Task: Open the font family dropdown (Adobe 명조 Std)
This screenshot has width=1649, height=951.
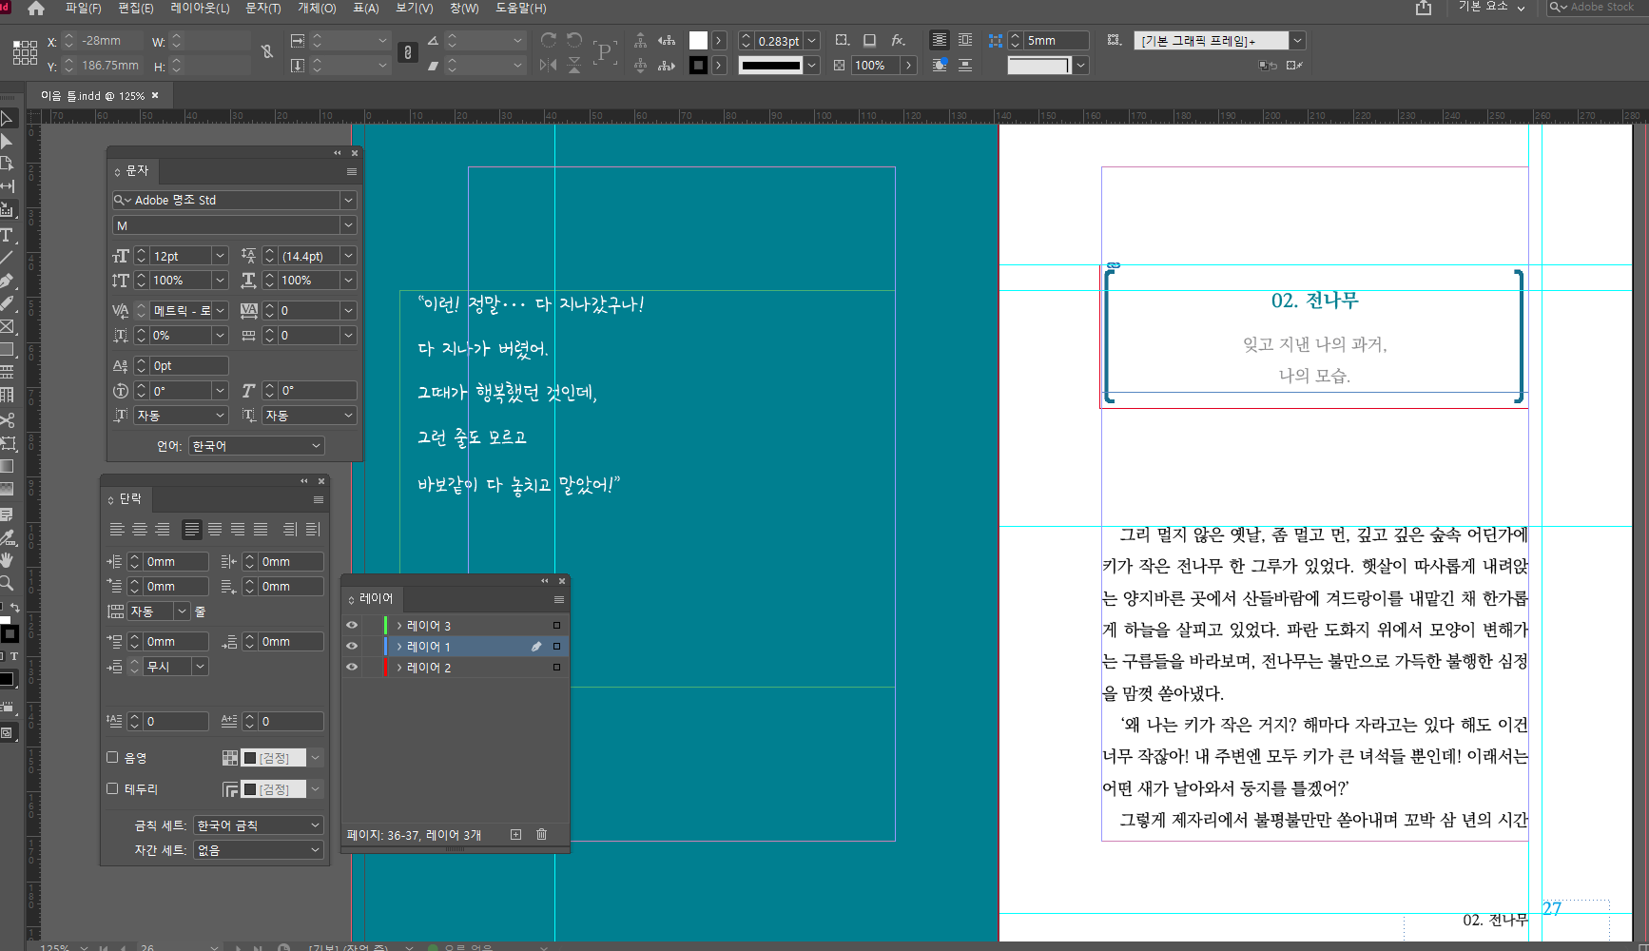Action: 348,200
